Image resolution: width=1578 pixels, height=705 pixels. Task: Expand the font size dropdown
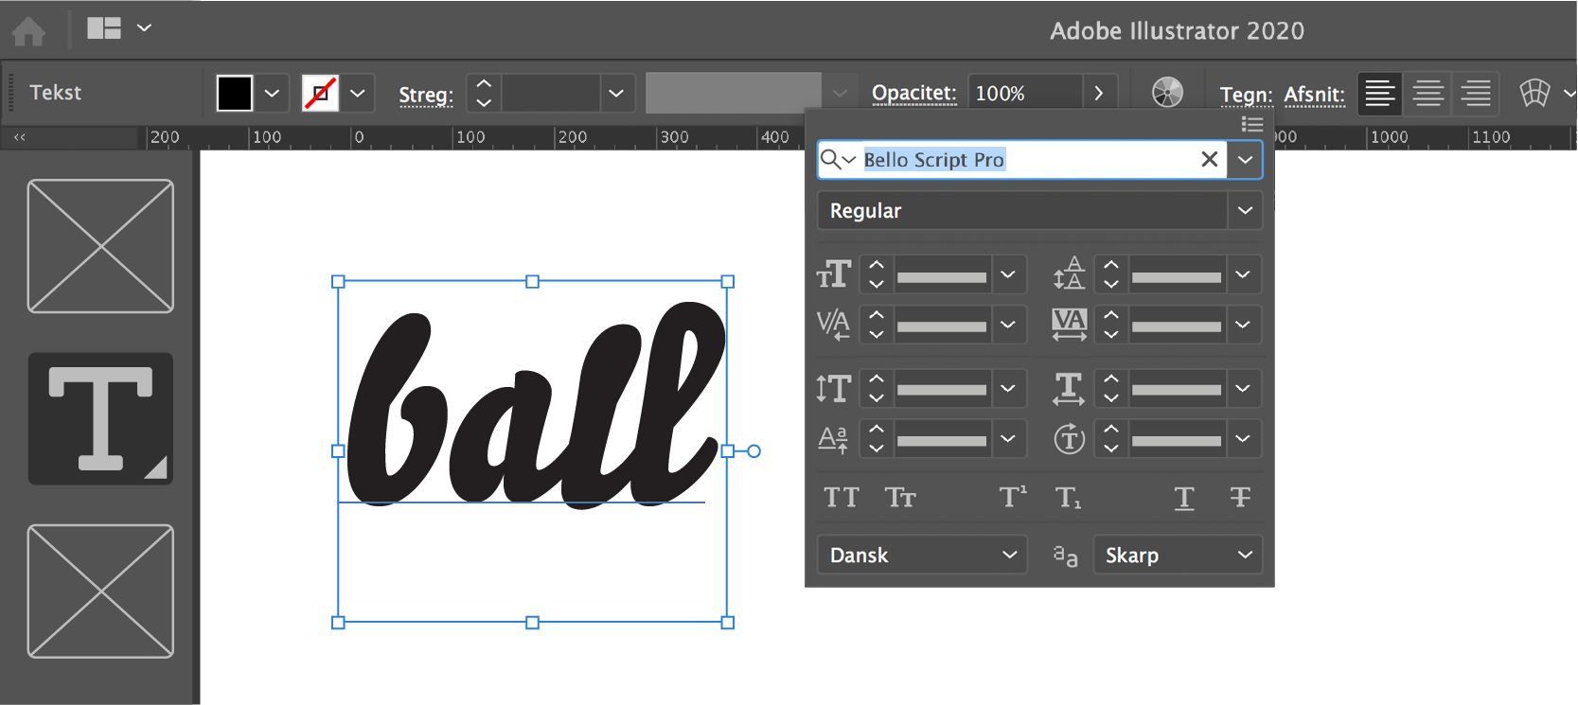click(1008, 274)
